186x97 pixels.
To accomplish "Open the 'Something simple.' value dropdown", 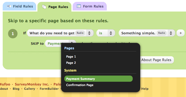I will [x=147, y=33].
